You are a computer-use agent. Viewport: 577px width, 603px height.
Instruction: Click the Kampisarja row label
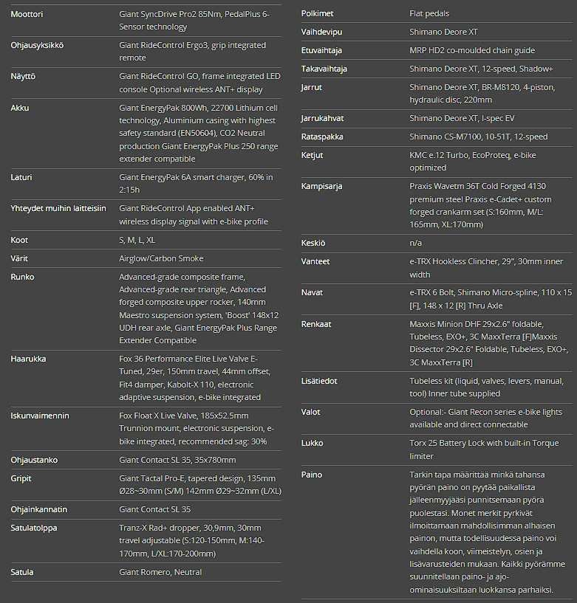click(x=321, y=186)
